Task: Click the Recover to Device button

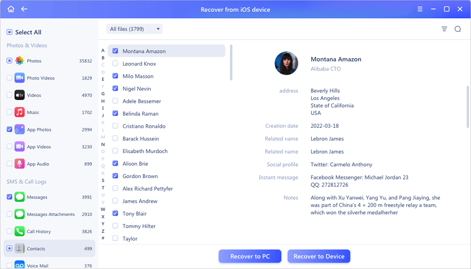Action: pos(319,256)
